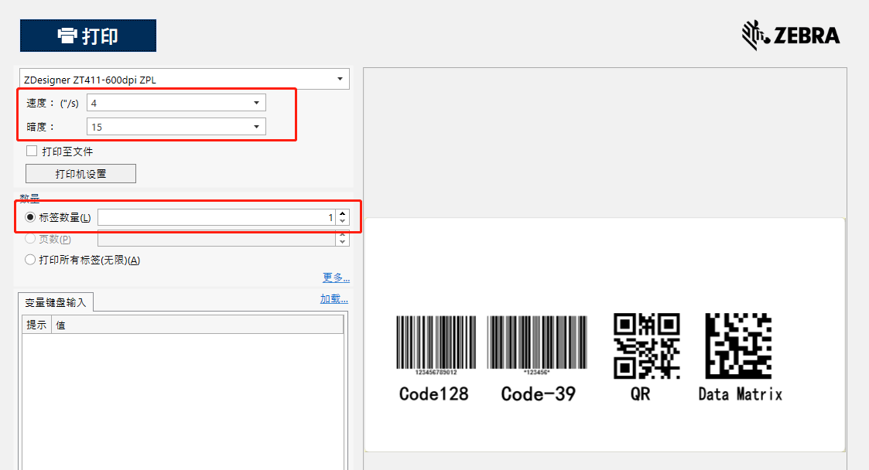Click the QR code in preview
Screen dimensions: 869x470
coord(647,346)
